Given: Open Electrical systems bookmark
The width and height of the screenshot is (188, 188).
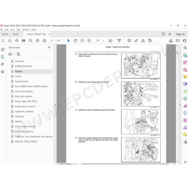Looking at the screenshot, I should [24, 132].
